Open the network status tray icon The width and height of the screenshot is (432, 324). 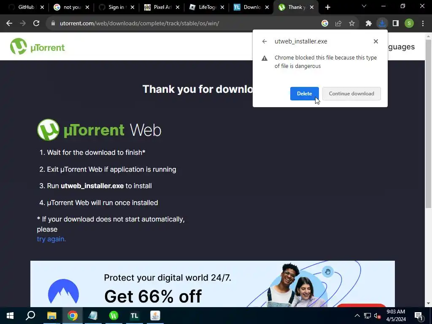tap(367, 316)
